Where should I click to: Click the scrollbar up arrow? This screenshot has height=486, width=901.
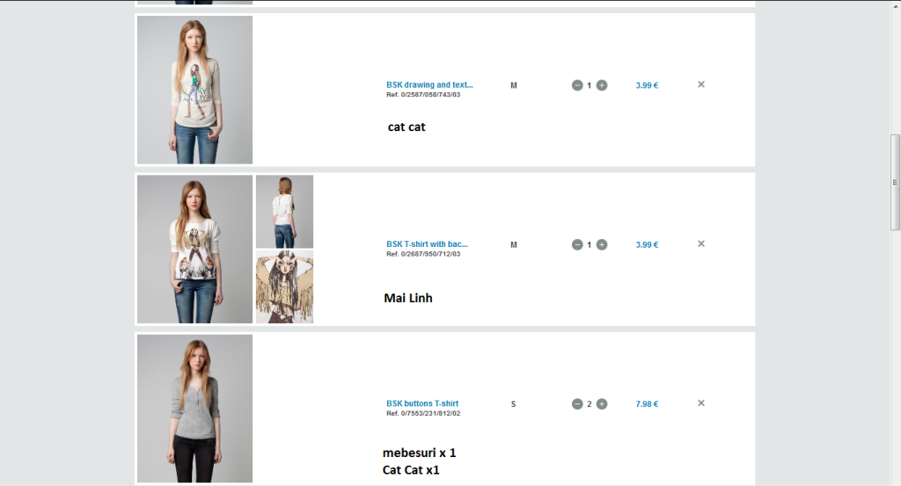[x=895, y=5]
